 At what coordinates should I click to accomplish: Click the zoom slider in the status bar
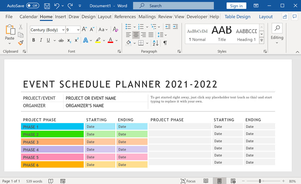[x=260, y=181]
